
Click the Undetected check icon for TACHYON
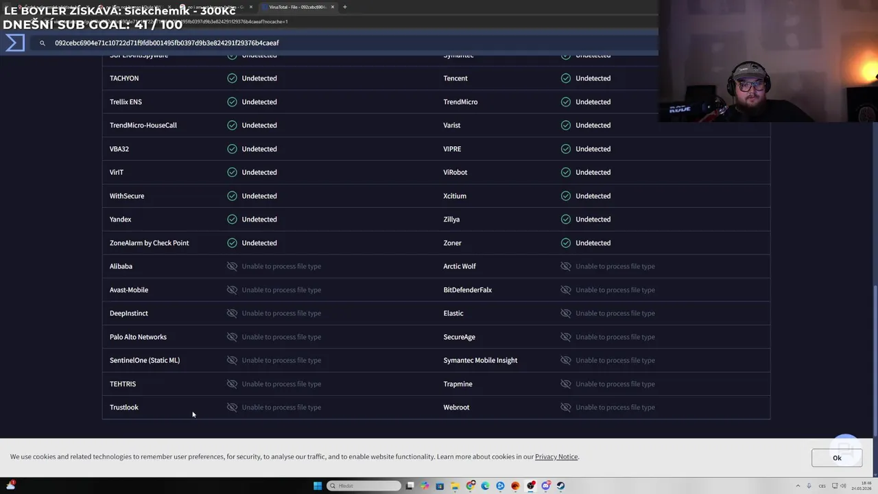pyautogui.click(x=232, y=78)
